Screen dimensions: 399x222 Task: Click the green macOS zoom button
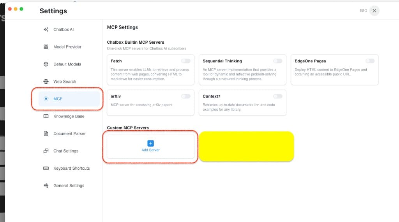click(x=21, y=9)
